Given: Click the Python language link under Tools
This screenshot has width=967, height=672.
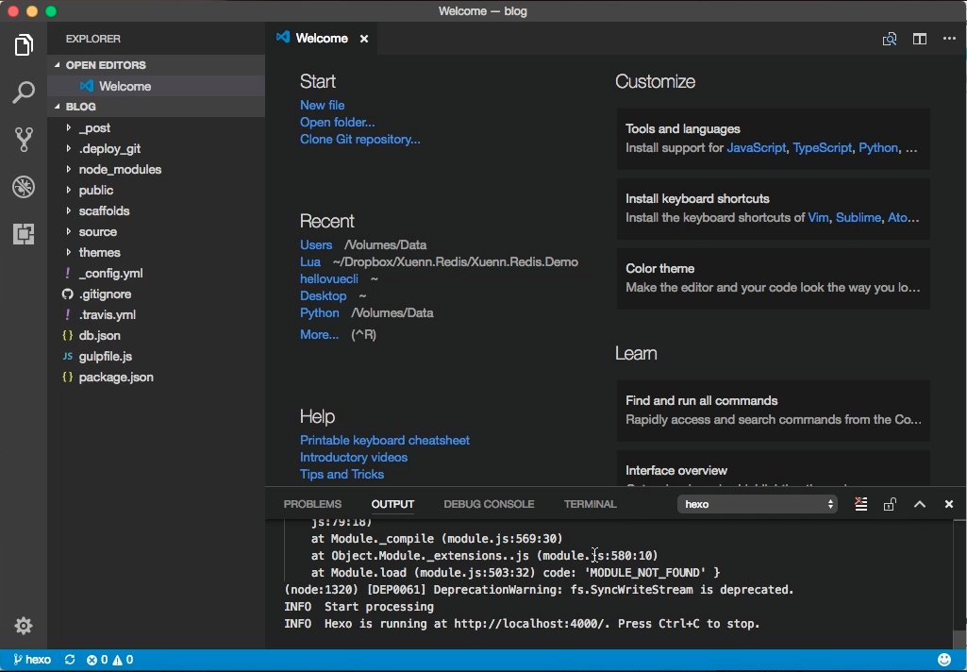Looking at the screenshot, I should pyautogui.click(x=878, y=147).
